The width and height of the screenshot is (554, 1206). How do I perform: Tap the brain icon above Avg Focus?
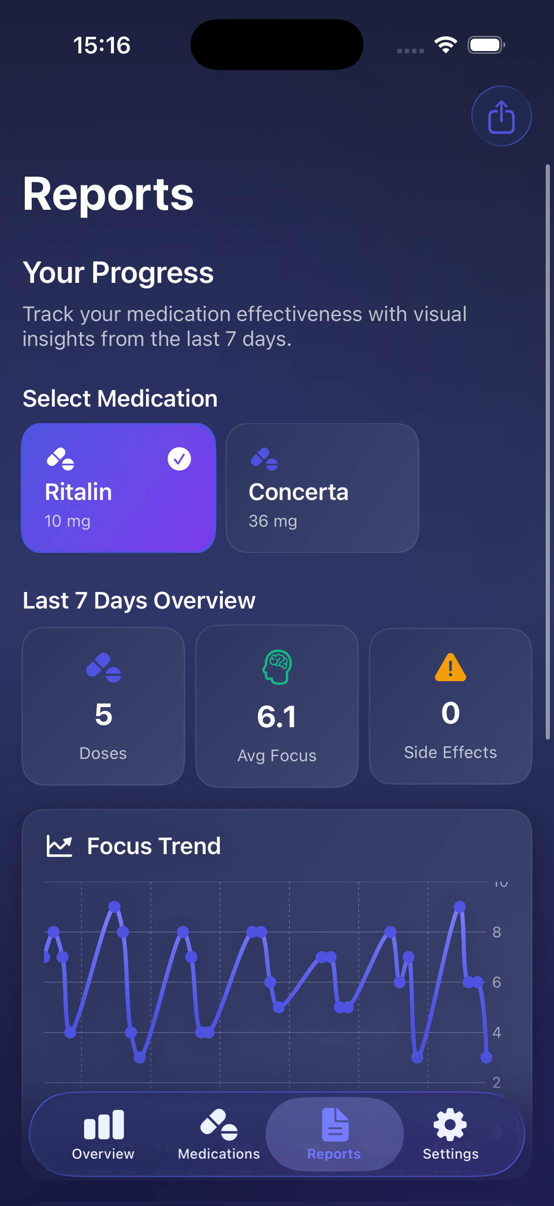(277, 667)
